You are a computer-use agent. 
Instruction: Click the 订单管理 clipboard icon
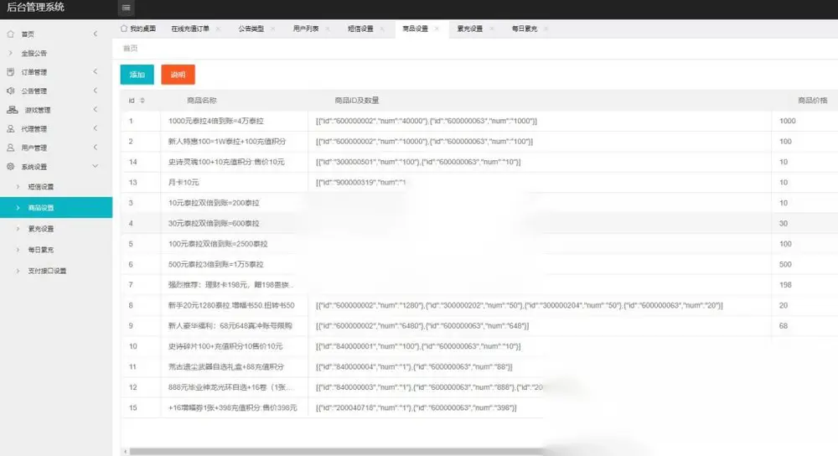(x=11, y=71)
